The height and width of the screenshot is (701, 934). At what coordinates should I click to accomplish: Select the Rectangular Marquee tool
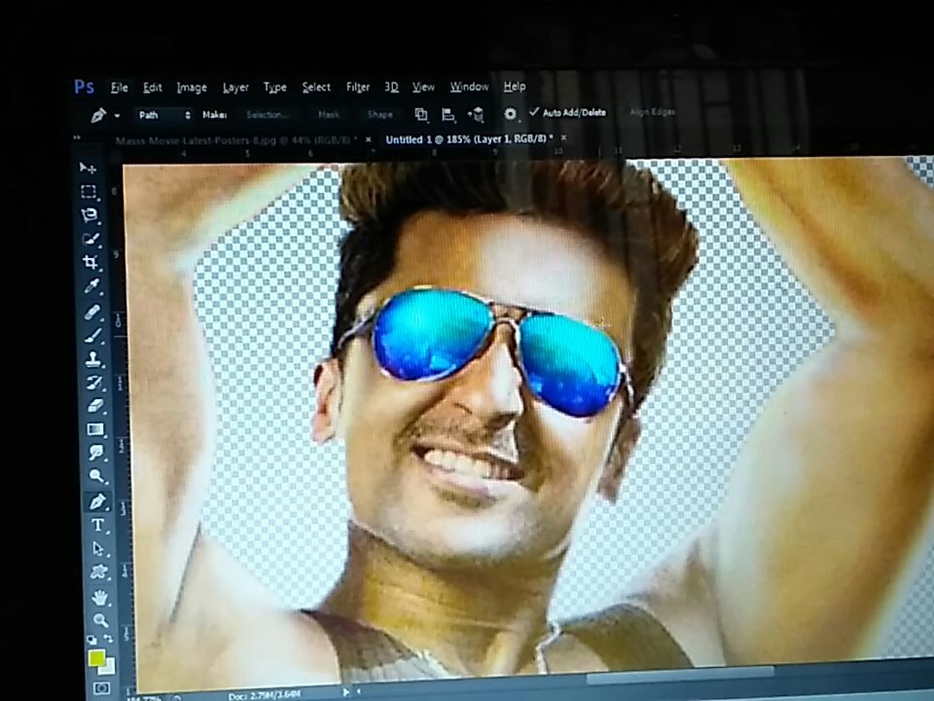[x=89, y=192]
